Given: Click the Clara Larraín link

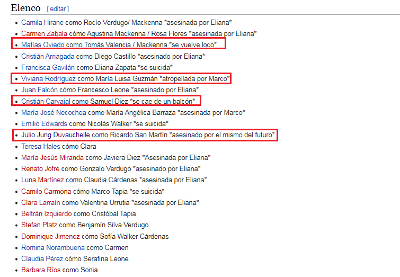Looking at the screenshot, I should click(40, 202).
